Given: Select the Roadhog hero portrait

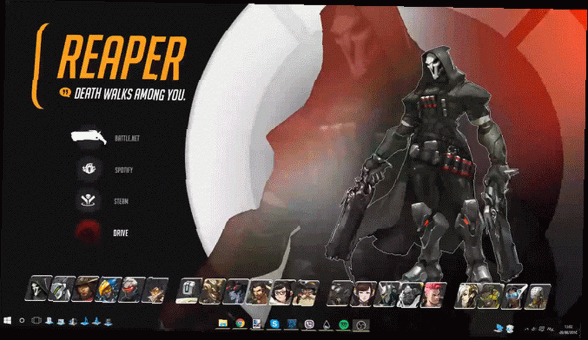Looking at the screenshot, I should pyautogui.click(x=339, y=294).
